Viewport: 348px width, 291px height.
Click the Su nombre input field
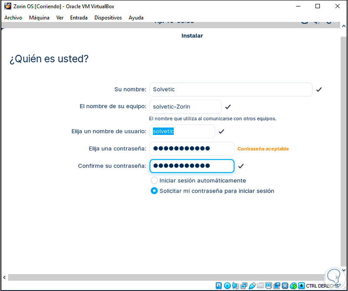point(231,89)
